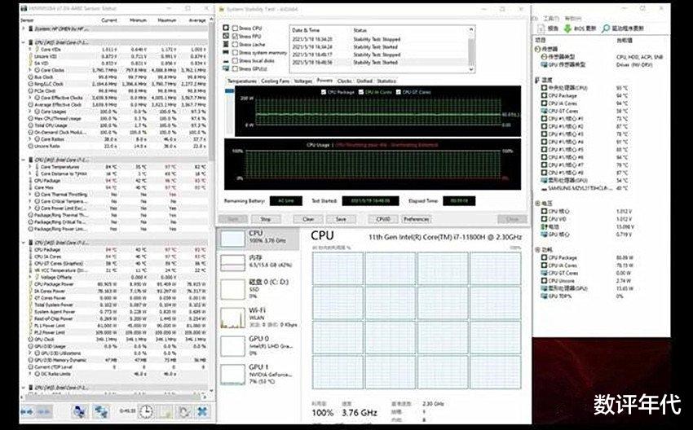Select last Stability Test Started log row

(x=379, y=63)
